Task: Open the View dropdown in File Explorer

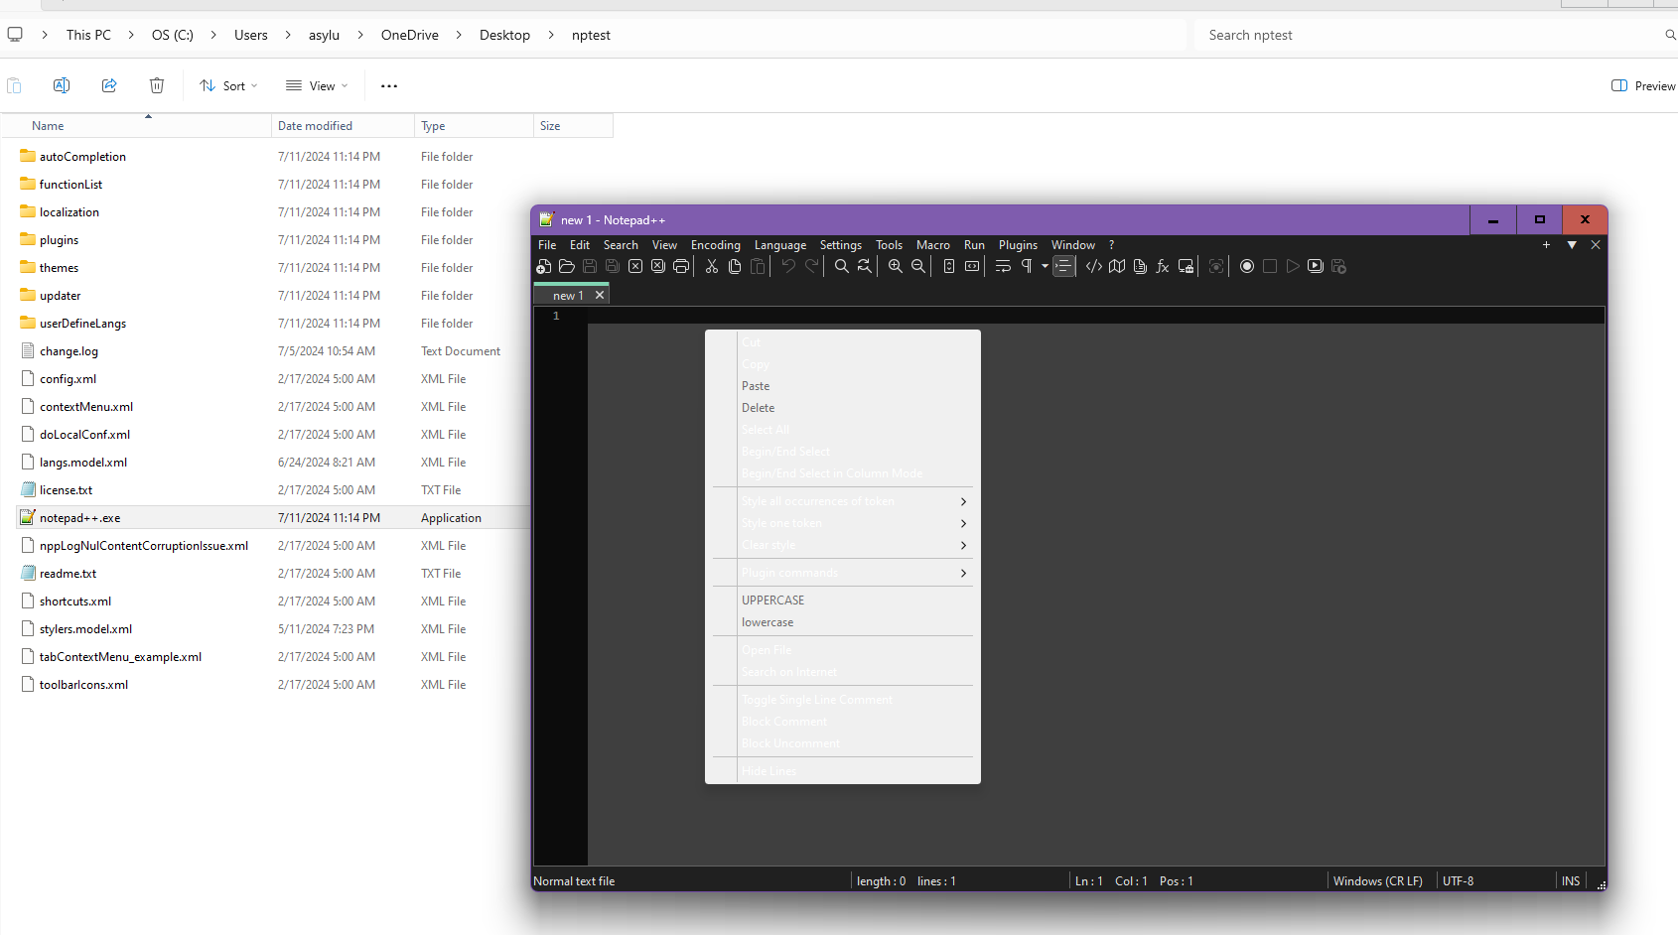Action: tap(317, 86)
